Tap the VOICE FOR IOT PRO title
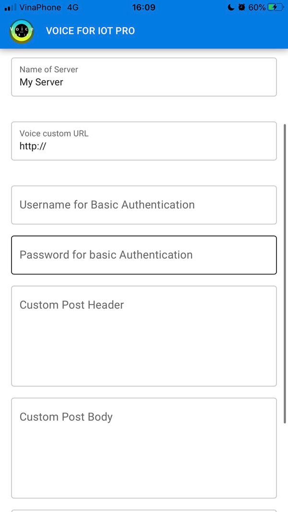The height and width of the screenshot is (512, 288). coord(90,31)
